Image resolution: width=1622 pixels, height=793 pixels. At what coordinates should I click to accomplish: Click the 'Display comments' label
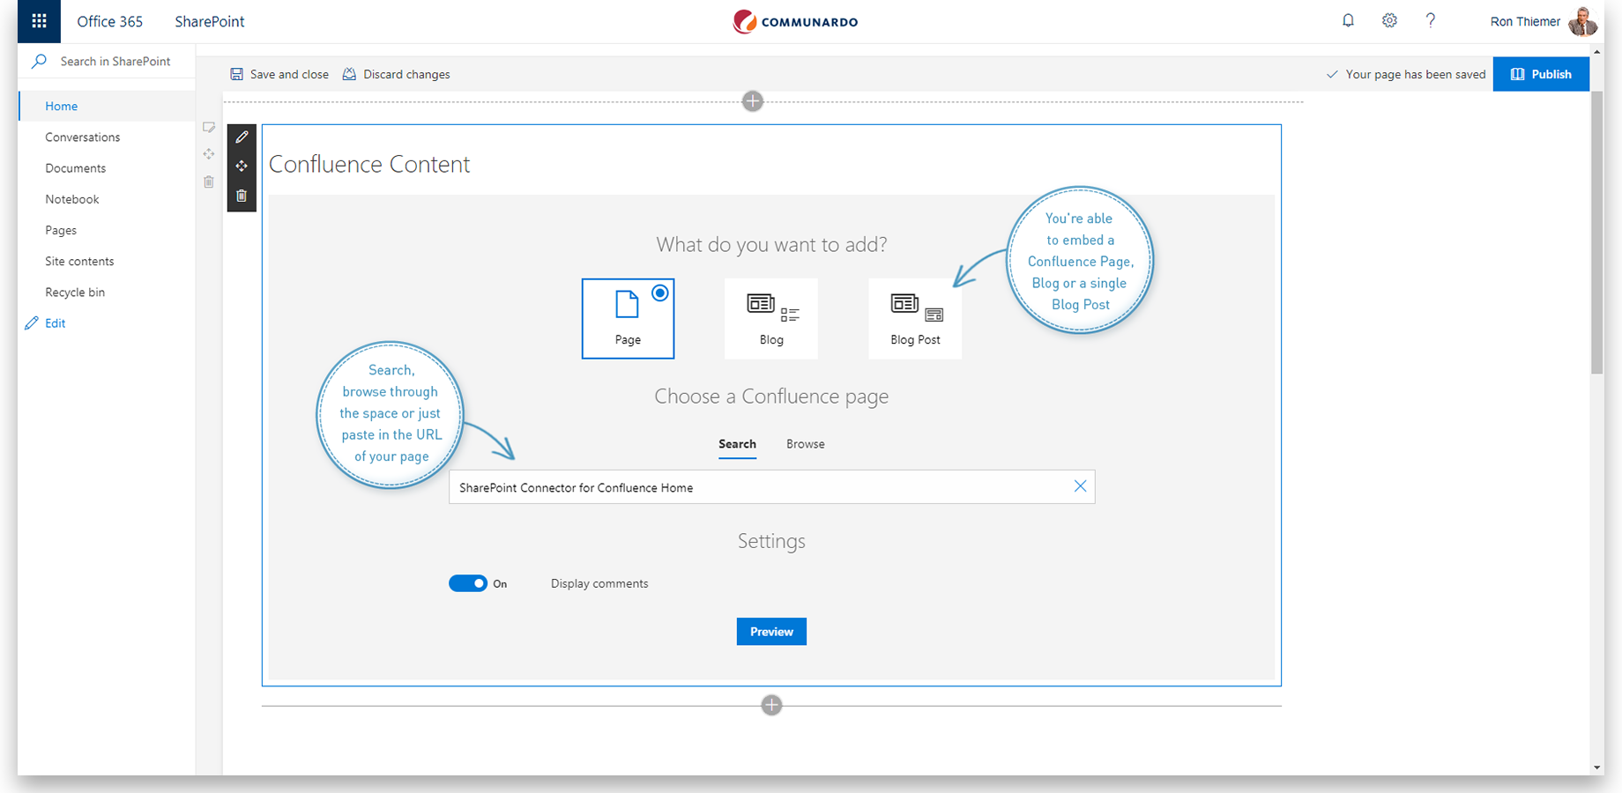(599, 583)
